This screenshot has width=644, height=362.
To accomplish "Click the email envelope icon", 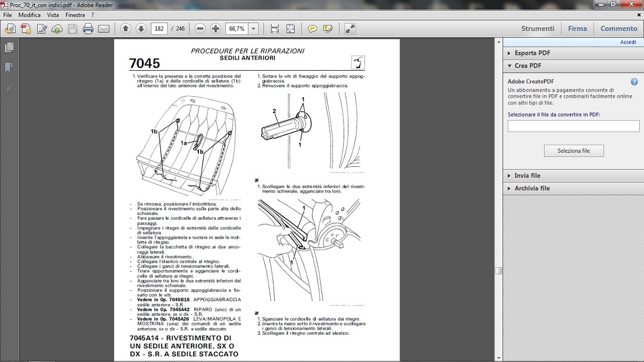I will [x=104, y=29].
